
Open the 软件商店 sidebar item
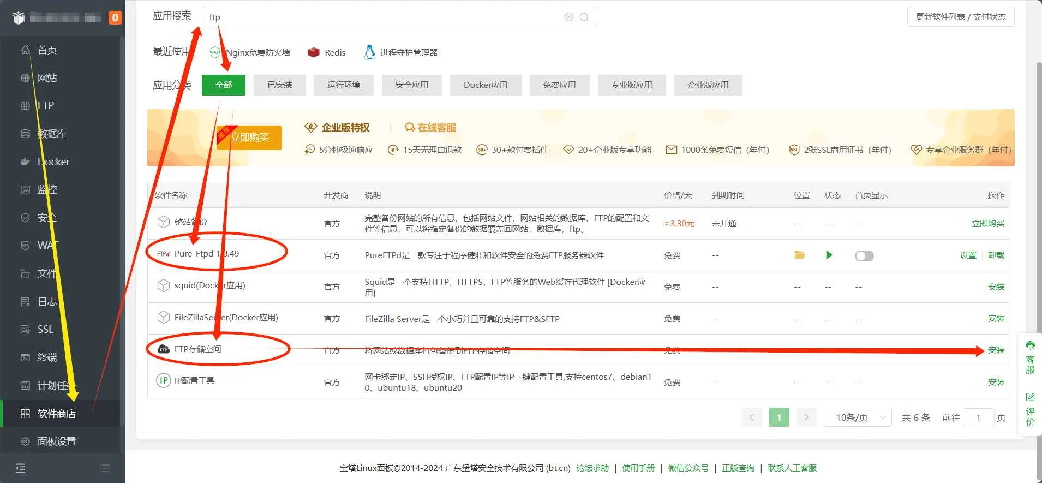click(60, 414)
